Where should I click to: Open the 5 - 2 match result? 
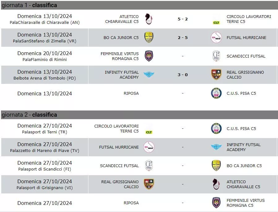[x=182, y=19]
